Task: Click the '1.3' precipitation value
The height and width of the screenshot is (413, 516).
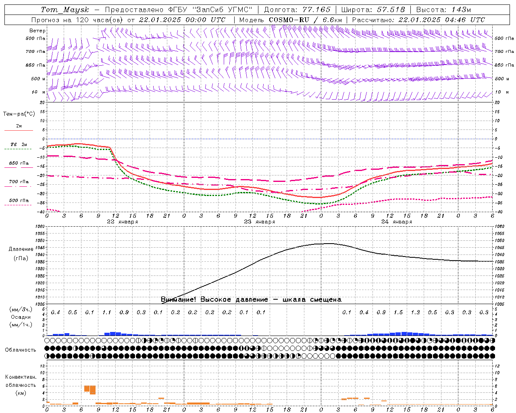Action: tap(415, 312)
